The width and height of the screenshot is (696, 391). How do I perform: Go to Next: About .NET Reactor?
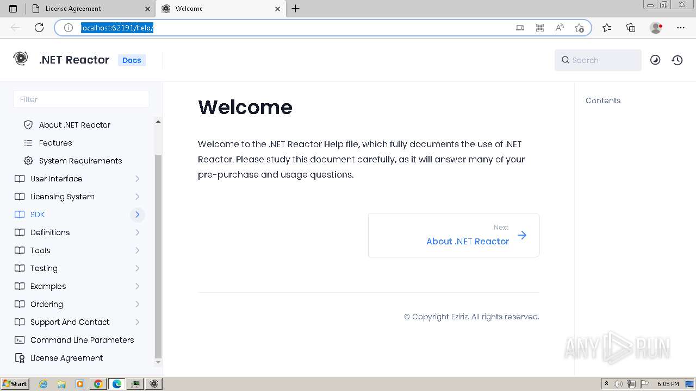(x=454, y=235)
